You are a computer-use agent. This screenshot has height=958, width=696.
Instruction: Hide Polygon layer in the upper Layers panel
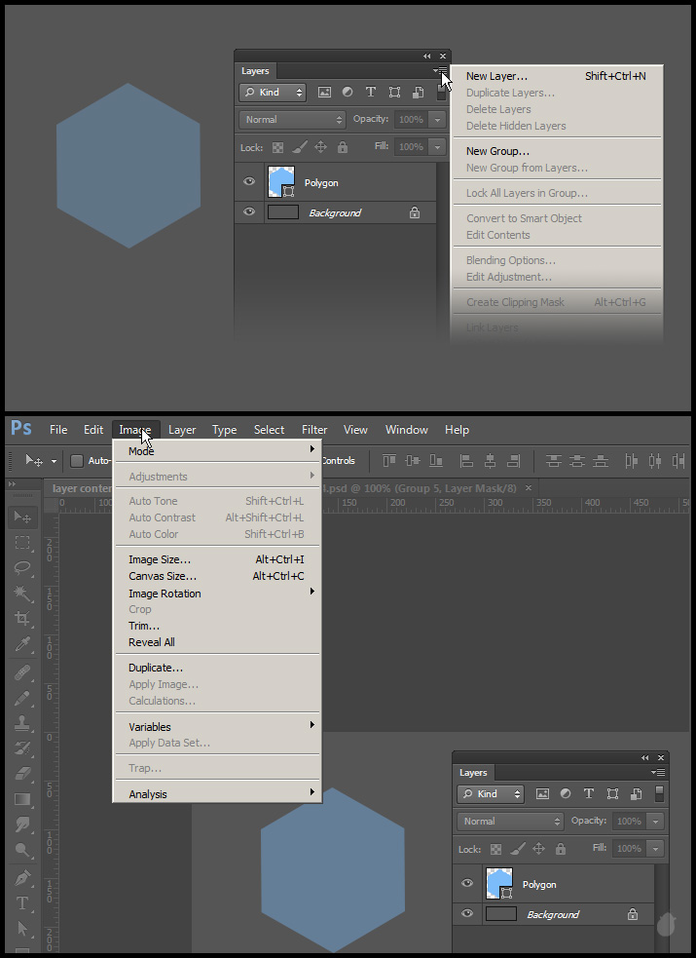pos(249,182)
